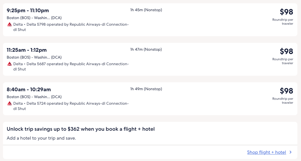Image resolution: width=301 pixels, height=161 pixels.
Task: Click the Delta logo beside flight 5687
Action: tap(9, 64)
